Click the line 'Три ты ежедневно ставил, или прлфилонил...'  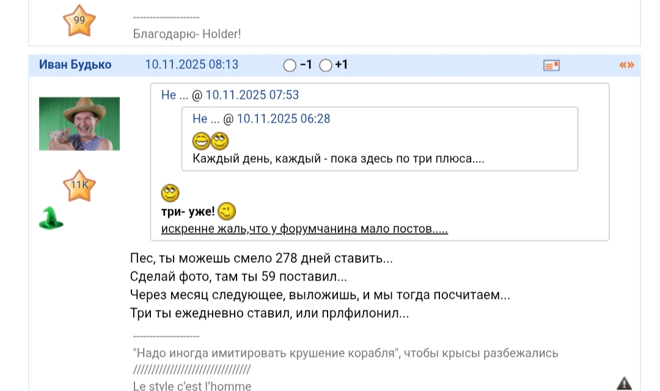269,314
